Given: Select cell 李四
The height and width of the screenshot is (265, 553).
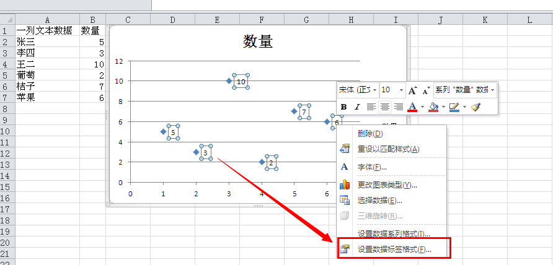Looking at the screenshot, I should [47, 53].
